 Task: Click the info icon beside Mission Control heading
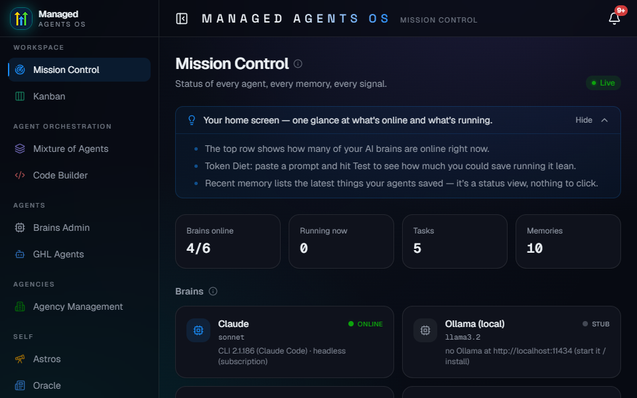[x=298, y=64]
